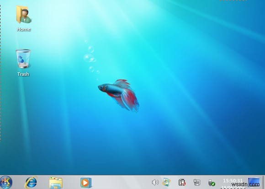Open the device notifier tray icon with green check
The image size is (265, 189).
click(212, 183)
